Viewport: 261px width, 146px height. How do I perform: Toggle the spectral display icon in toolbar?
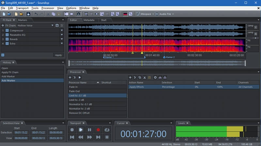pyautogui.click(x=125, y=14)
